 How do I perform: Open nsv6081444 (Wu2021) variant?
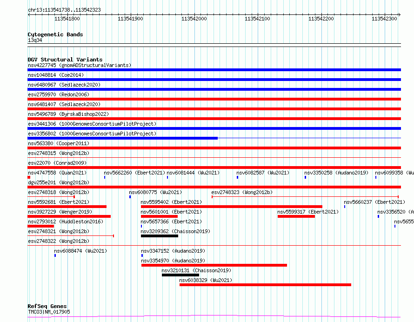pos(193,173)
